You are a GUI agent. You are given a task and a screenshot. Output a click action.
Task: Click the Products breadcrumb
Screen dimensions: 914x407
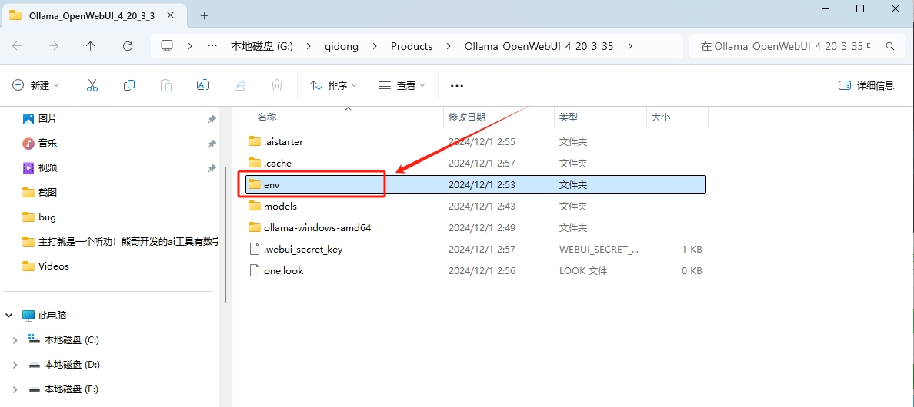click(412, 46)
